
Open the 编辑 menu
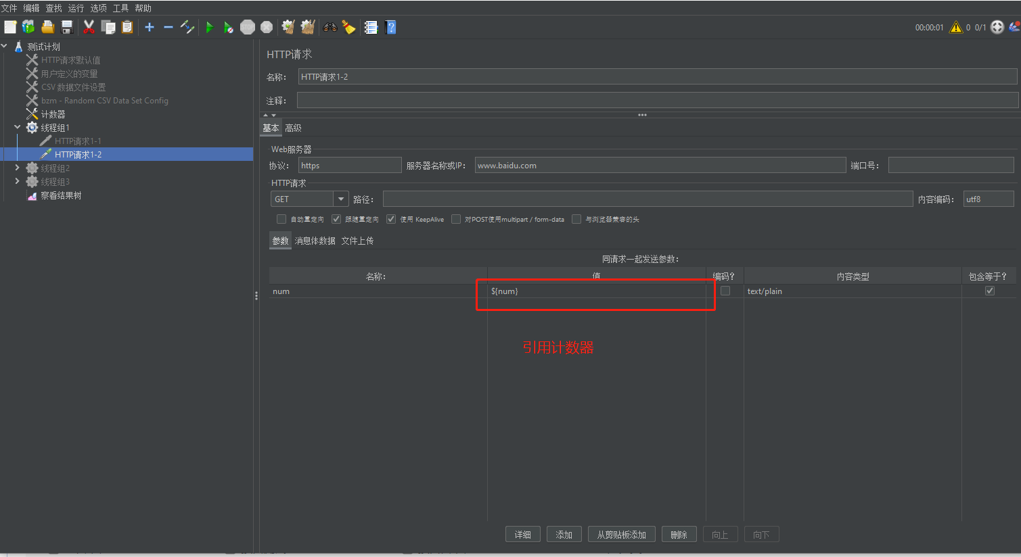[32, 8]
